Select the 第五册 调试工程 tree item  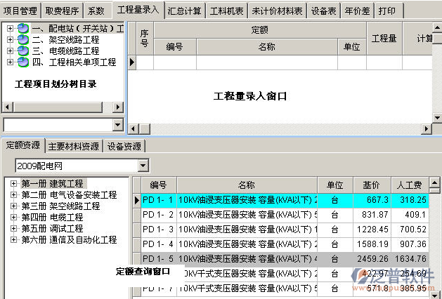point(52,229)
